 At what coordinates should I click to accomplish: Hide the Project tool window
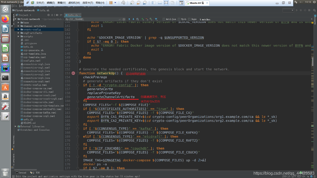pyautogui.click(x=61, y=15)
